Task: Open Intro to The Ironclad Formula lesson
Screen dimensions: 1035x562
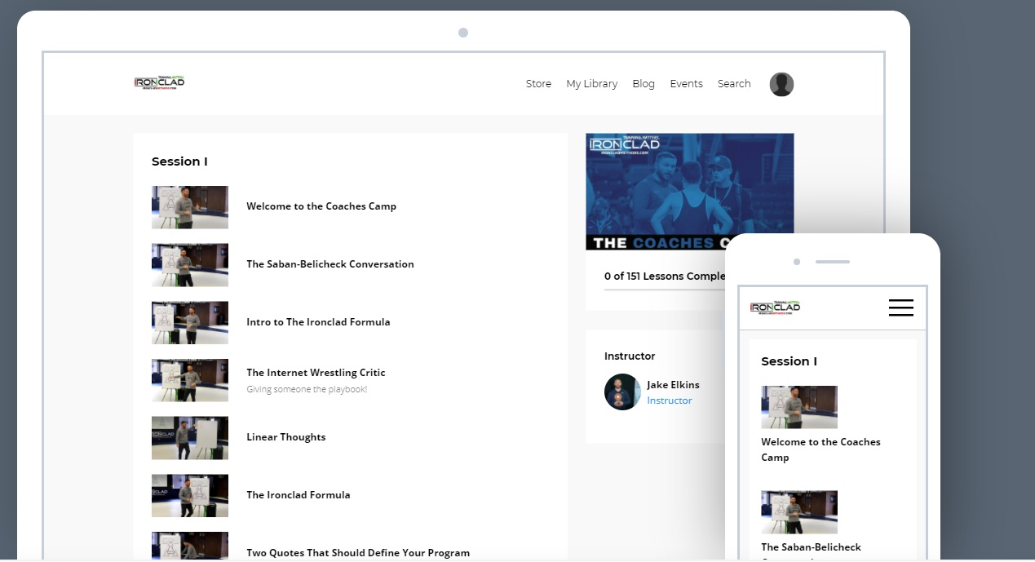Action: [x=318, y=322]
